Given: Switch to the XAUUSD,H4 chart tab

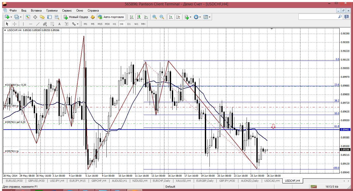Looking at the screenshot, I should [x=183, y=181].
